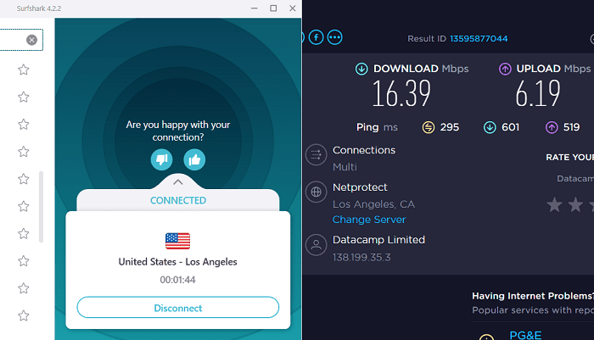The image size is (594, 340).
Task: Expand the connection panel using up chevron
Action: 177,181
